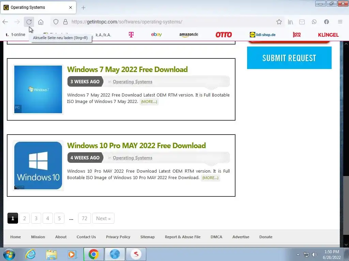
Task: Open the k.A./k.A. bookmark
Action: pos(103,35)
